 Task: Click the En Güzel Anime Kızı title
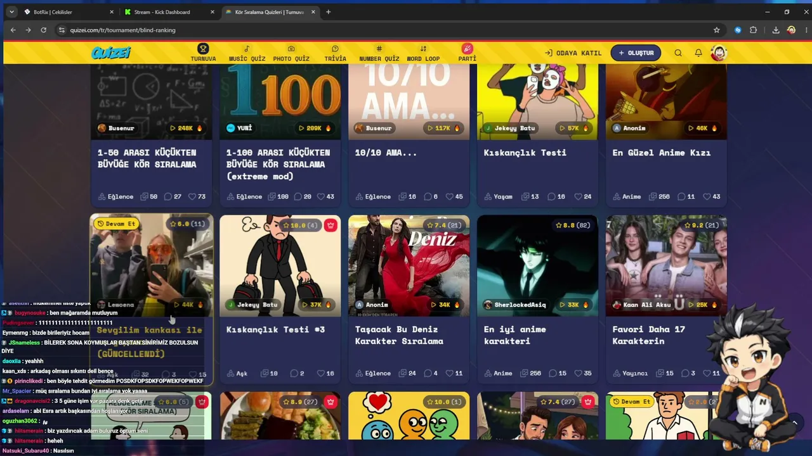coord(662,153)
